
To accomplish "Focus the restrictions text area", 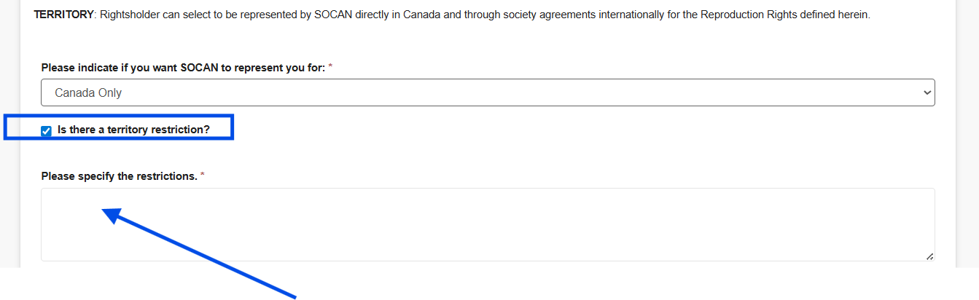I will (x=487, y=224).
